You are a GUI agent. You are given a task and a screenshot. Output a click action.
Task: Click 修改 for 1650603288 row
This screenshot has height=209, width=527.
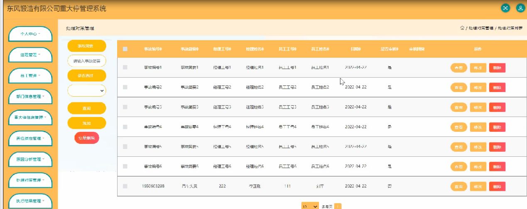[x=478, y=187]
